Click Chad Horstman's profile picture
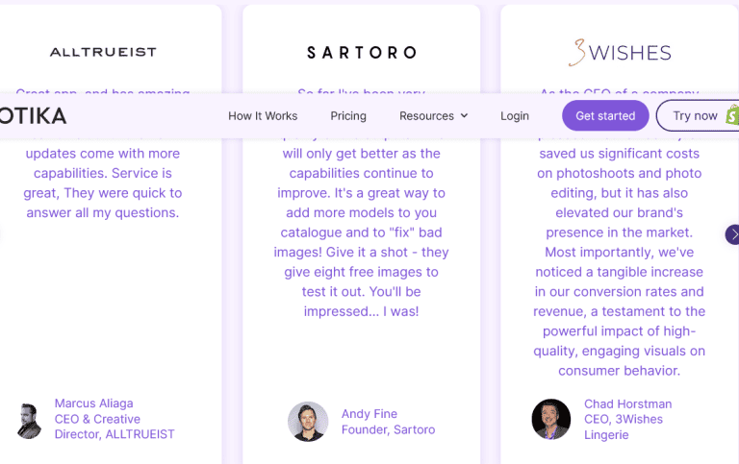 551,420
